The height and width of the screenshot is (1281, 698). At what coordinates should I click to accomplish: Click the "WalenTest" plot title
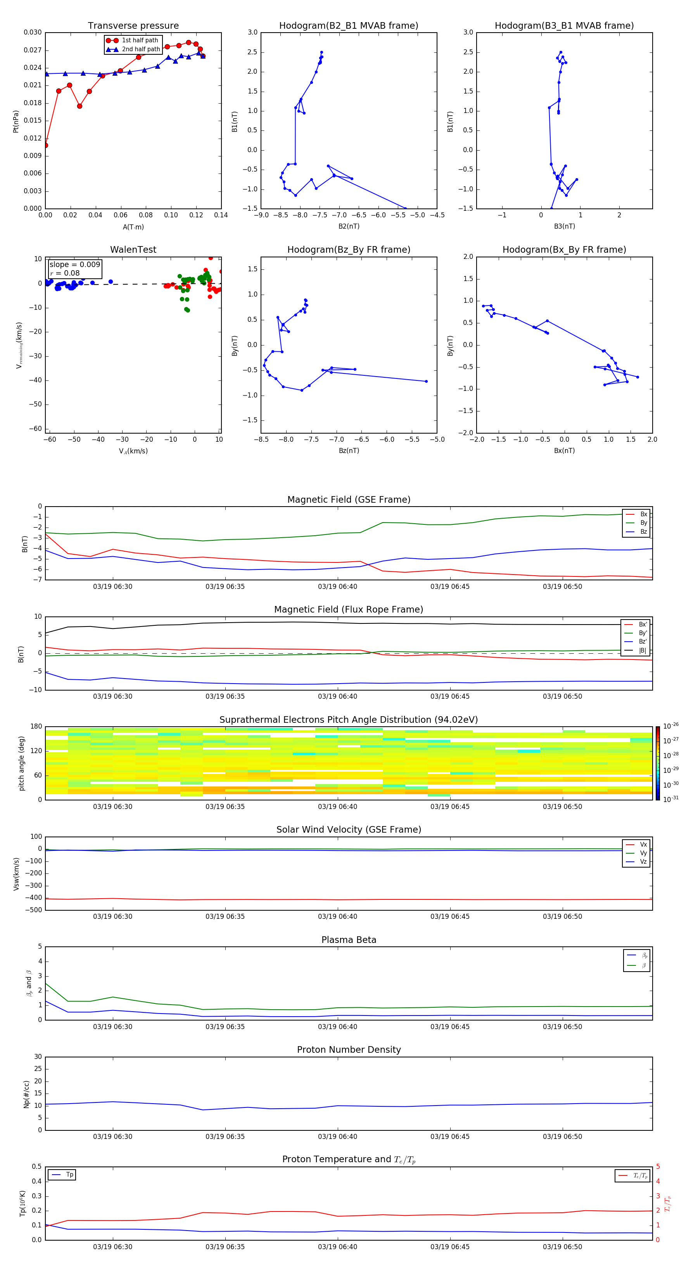[x=133, y=250]
